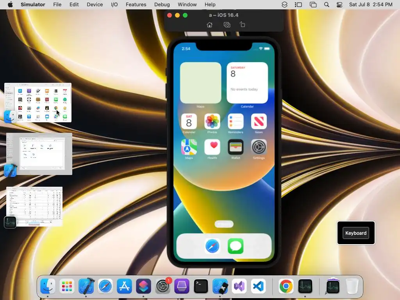This screenshot has width=400, height=300.
Task: Take a screenshot with the Simulator camera icon
Action: pyautogui.click(x=227, y=25)
